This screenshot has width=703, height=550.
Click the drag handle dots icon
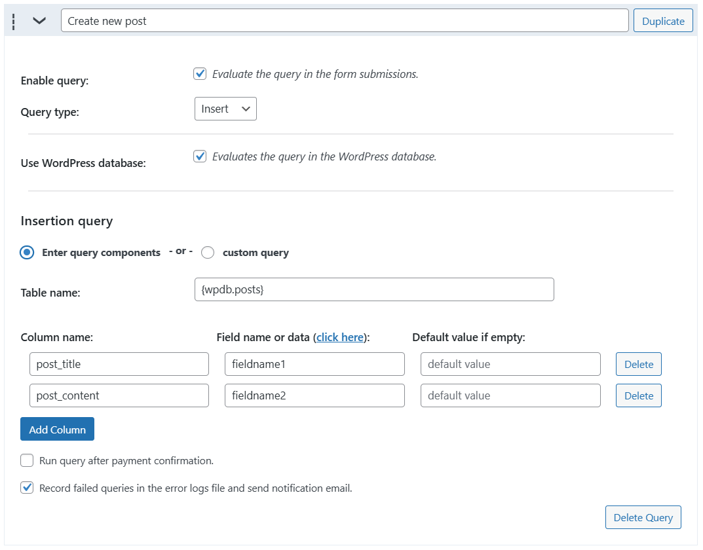(x=14, y=21)
